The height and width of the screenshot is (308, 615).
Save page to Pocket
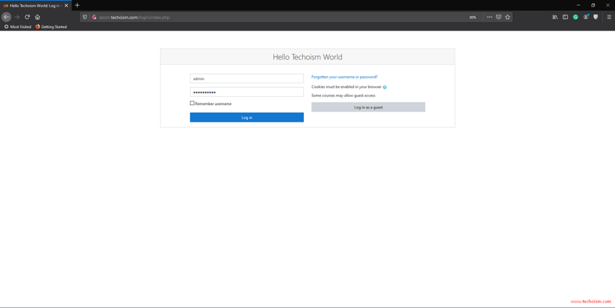(498, 17)
